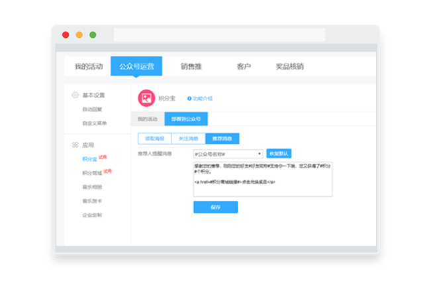Click the 积分宝 pink app icon
Image resolution: width=437 pixels, height=285 pixels.
146,98
